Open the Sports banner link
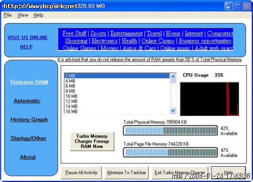The height and width of the screenshot is (182, 253). 98,33
